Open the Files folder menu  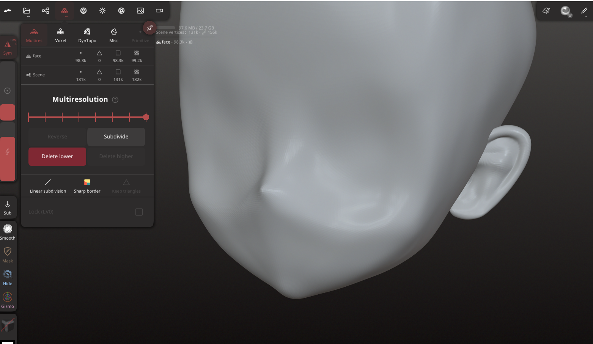point(27,11)
